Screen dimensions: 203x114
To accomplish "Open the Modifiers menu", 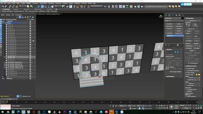I will [x=29, y=3].
